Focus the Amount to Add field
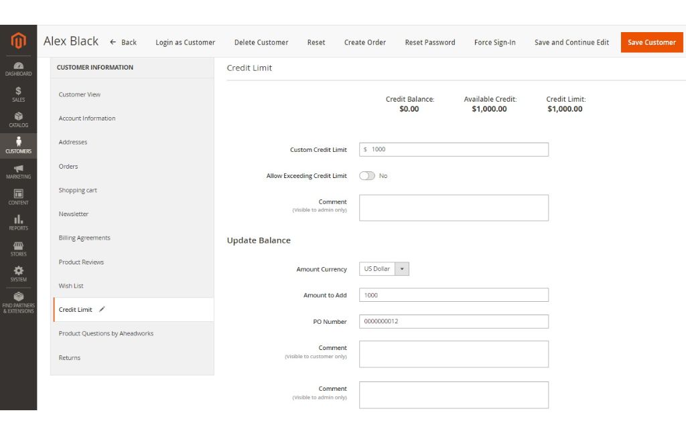This screenshot has height=435, width=686. pyautogui.click(x=454, y=295)
